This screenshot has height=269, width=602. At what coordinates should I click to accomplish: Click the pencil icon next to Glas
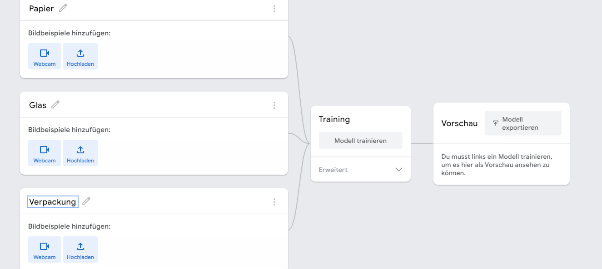(x=55, y=104)
